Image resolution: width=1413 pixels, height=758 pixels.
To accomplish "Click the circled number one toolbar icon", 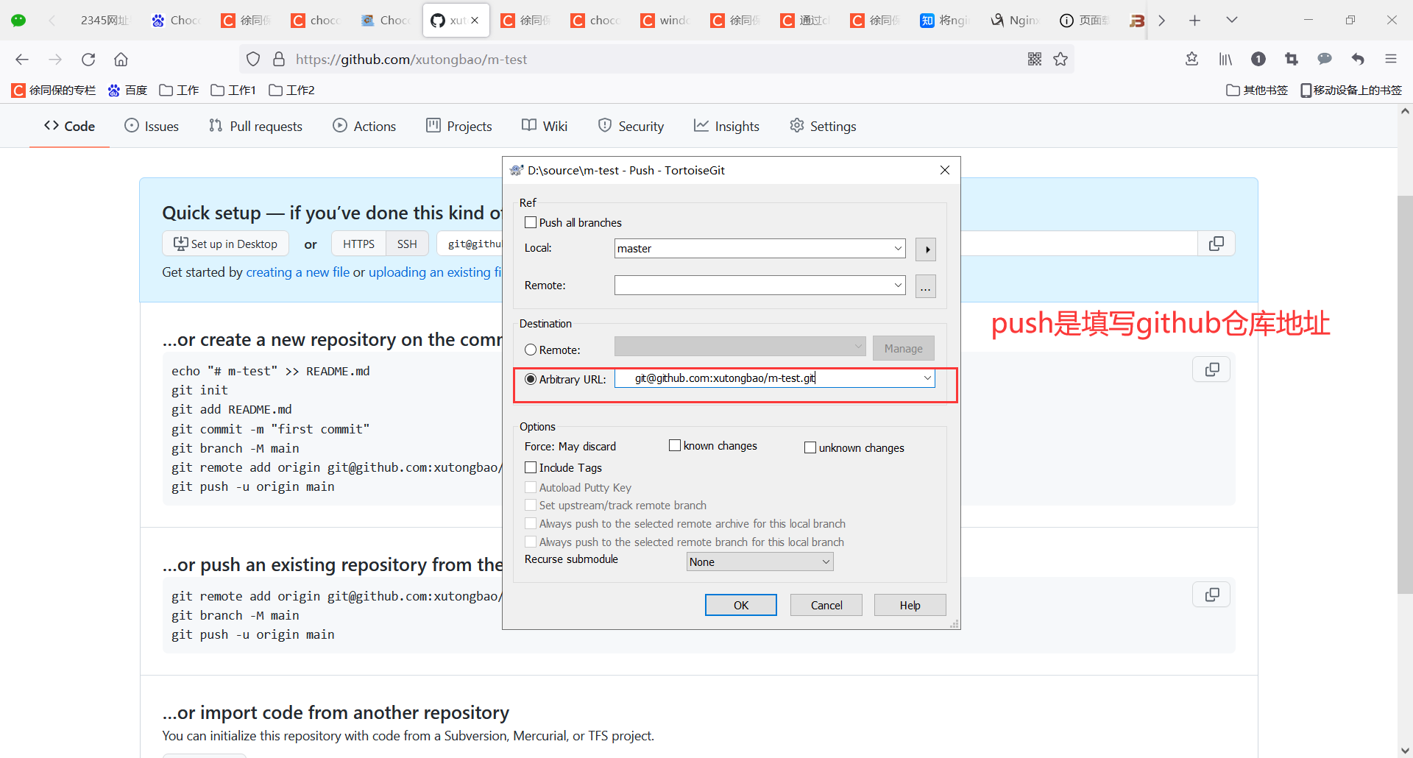I will [1258, 60].
